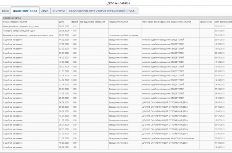The width and height of the screenshot is (232, 153).
Task: Click the date cell 11.05.2021
Action: (64, 94)
